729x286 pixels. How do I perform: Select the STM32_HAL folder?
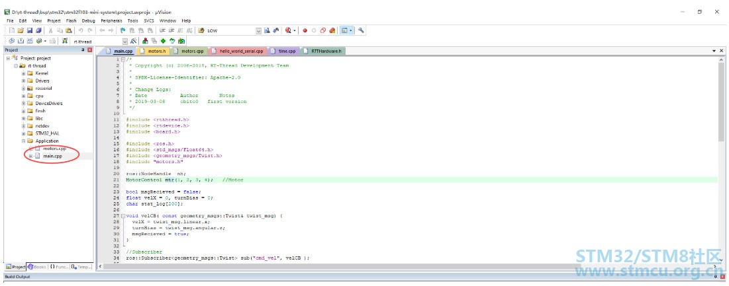click(47, 133)
